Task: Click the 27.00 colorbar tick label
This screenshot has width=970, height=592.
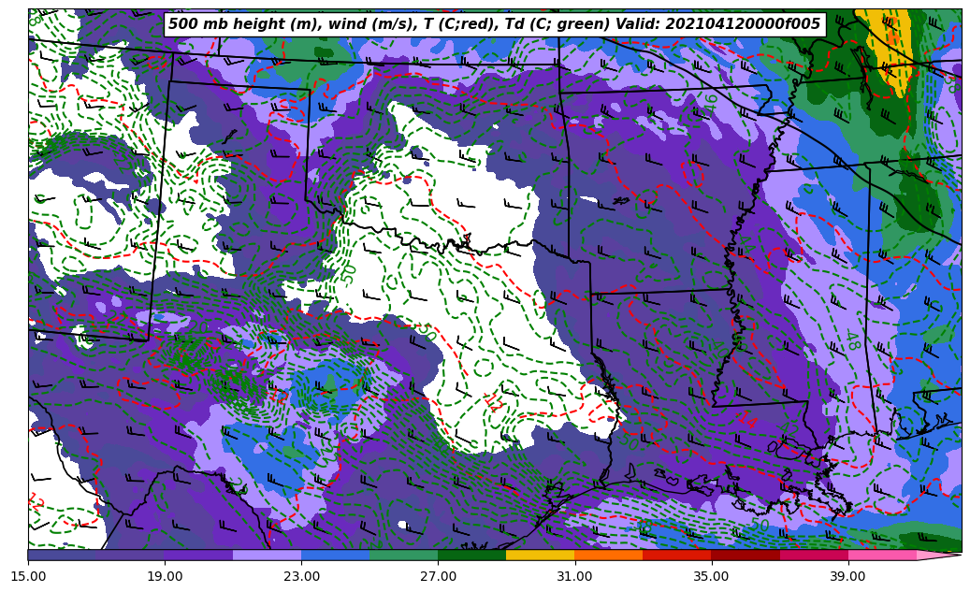Action: (438, 576)
